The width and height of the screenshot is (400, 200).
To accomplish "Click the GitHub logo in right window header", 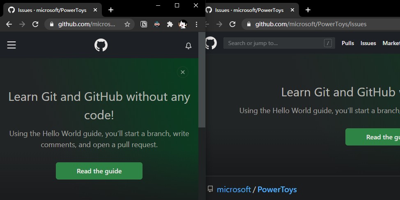I will (x=211, y=43).
